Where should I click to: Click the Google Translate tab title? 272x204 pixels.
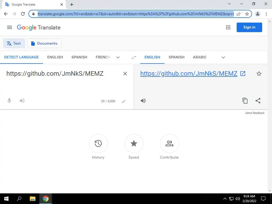pyautogui.click(x=23, y=5)
